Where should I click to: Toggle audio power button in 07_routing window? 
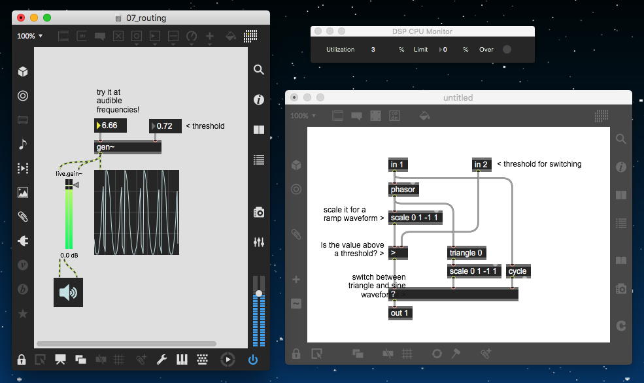(x=253, y=359)
